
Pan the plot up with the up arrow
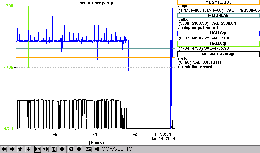[x=20, y=149]
